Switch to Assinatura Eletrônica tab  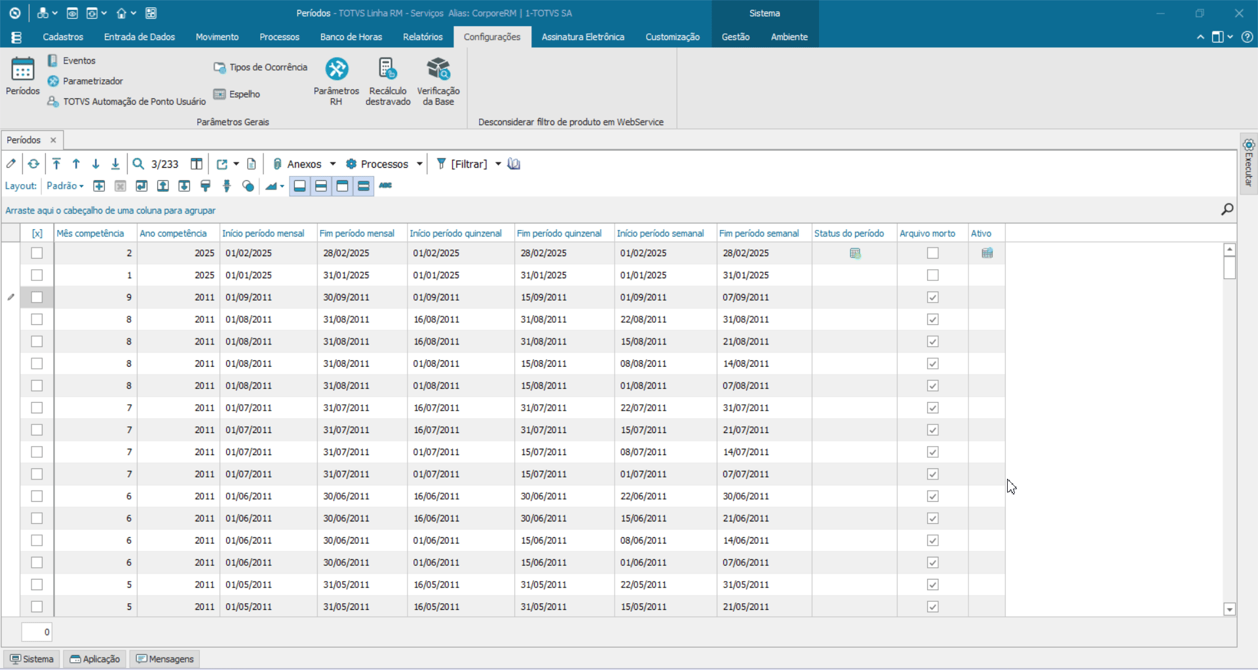pyautogui.click(x=582, y=37)
